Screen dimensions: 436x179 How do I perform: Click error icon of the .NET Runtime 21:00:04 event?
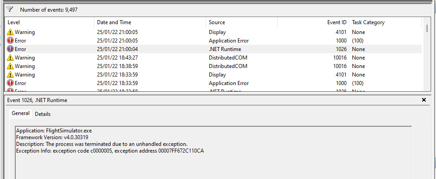[11, 49]
